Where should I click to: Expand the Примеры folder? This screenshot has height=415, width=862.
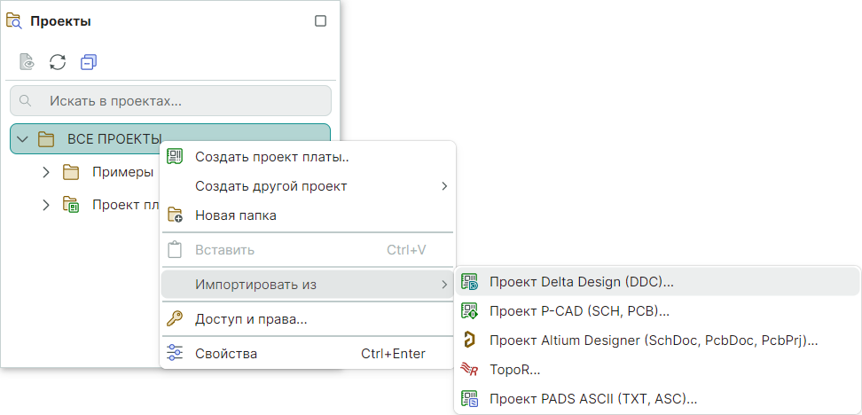point(46,172)
